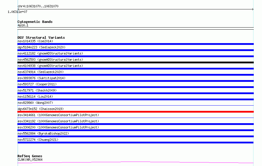Open variant nsv4104938 gnomAD label

pos(50,66)
